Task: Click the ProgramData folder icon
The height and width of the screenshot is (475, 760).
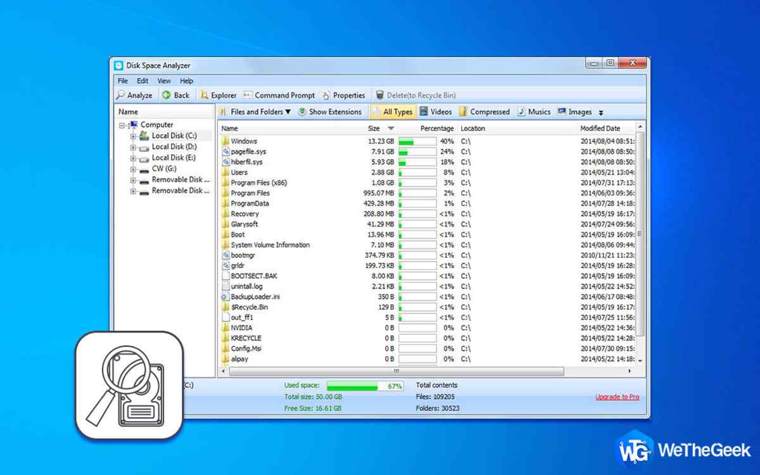Action: [225, 203]
